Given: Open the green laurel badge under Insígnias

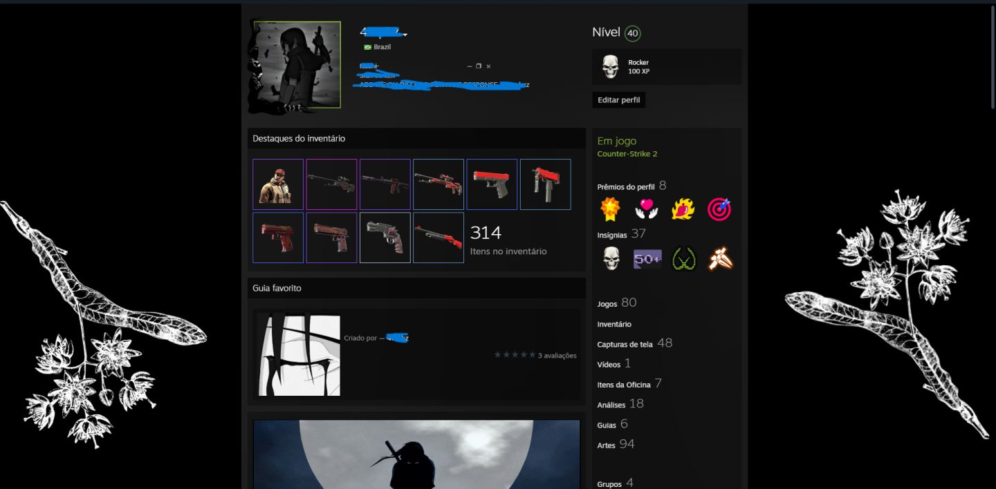Looking at the screenshot, I should pos(683,259).
